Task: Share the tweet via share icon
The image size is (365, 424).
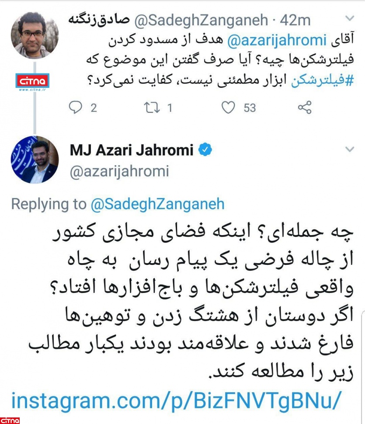Action: click(305, 108)
